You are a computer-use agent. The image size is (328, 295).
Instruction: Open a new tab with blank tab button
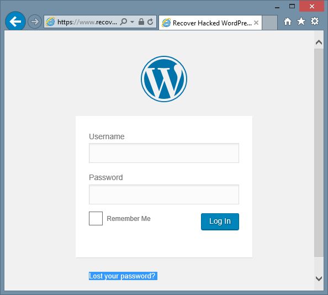click(x=270, y=23)
